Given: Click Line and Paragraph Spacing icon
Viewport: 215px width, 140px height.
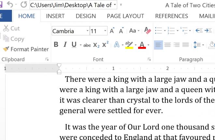Looking at the screenshot, I should [x=197, y=45].
